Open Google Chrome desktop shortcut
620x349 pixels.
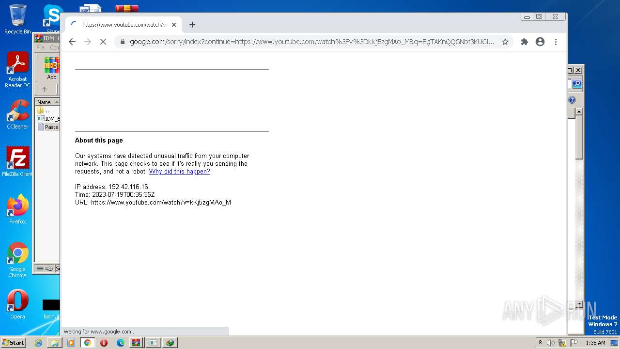(x=17, y=260)
